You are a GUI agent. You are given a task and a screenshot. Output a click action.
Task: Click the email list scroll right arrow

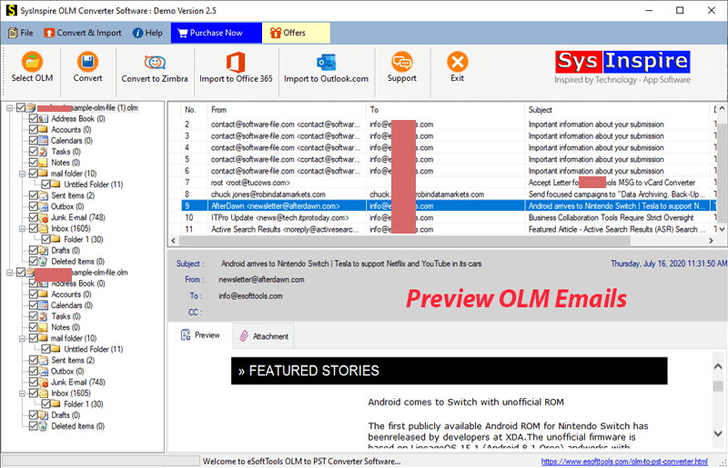[x=711, y=241]
